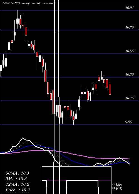Click the Price : 10.2 readout
This screenshot has height=194, width=139.
click(18, 190)
